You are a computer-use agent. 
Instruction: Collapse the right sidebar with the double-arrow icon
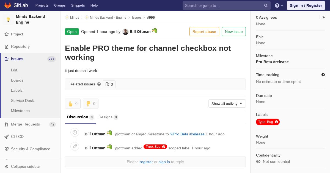point(324,17)
